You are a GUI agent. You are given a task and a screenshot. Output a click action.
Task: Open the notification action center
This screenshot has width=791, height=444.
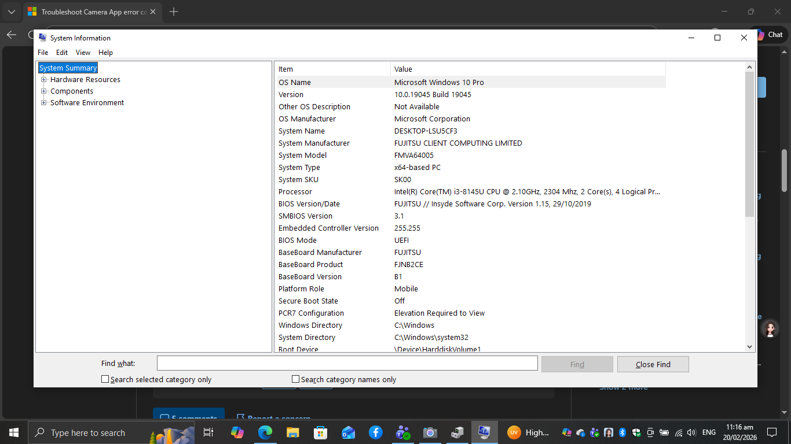[x=771, y=432]
